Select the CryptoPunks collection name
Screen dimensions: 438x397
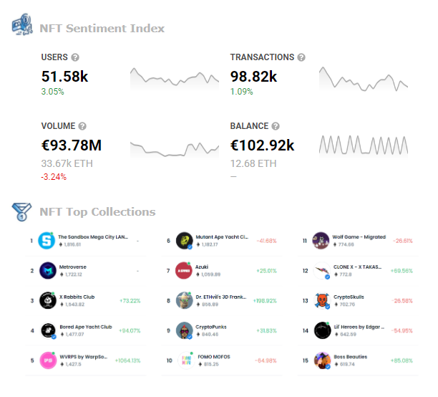(x=211, y=327)
